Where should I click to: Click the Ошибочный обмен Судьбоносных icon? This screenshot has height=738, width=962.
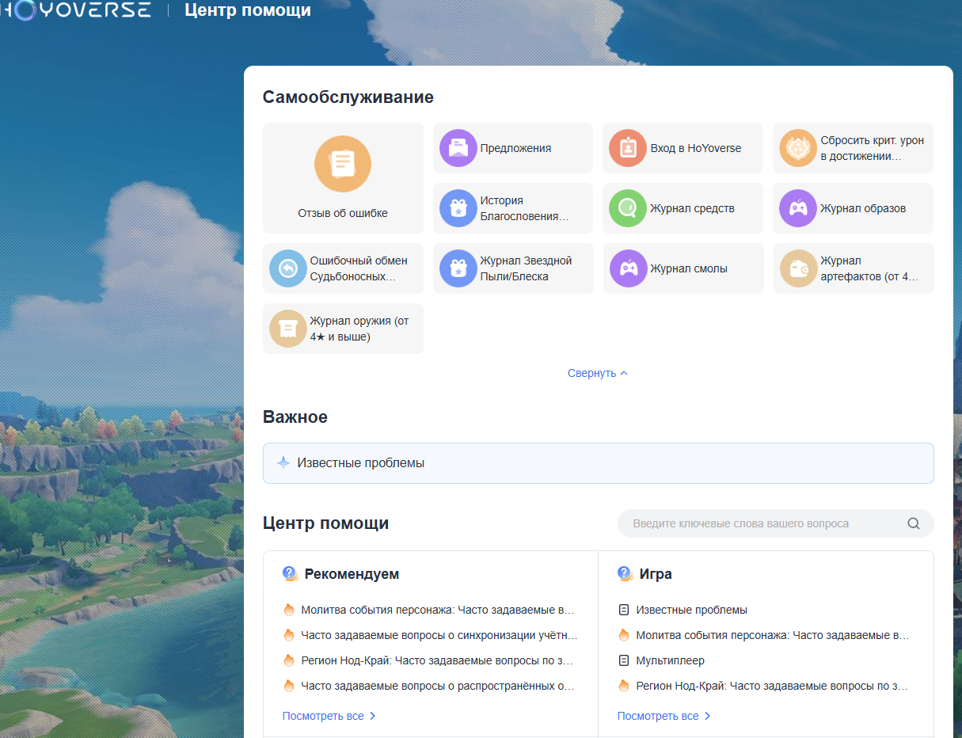287,268
